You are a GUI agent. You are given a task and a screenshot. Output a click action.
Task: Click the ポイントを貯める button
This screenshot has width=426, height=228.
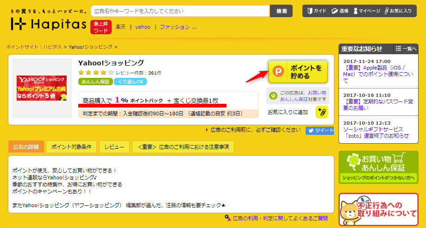[x=298, y=71]
